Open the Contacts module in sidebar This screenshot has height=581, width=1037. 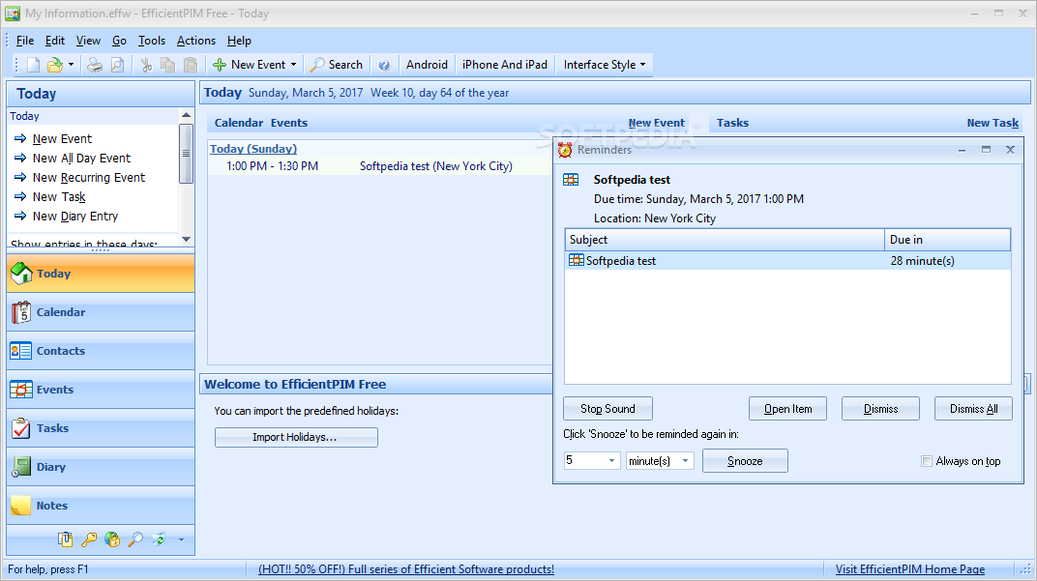pos(101,351)
